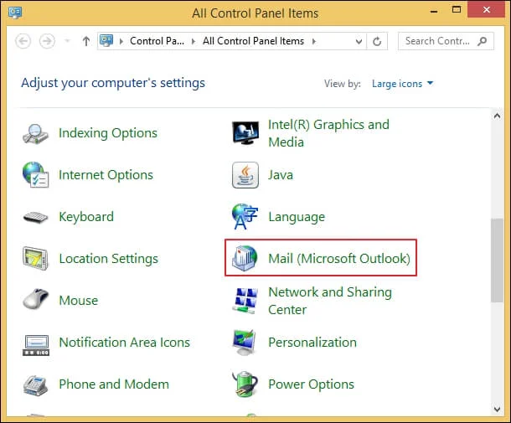Open the Location Settings map icon
511x423 pixels.
(35, 259)
